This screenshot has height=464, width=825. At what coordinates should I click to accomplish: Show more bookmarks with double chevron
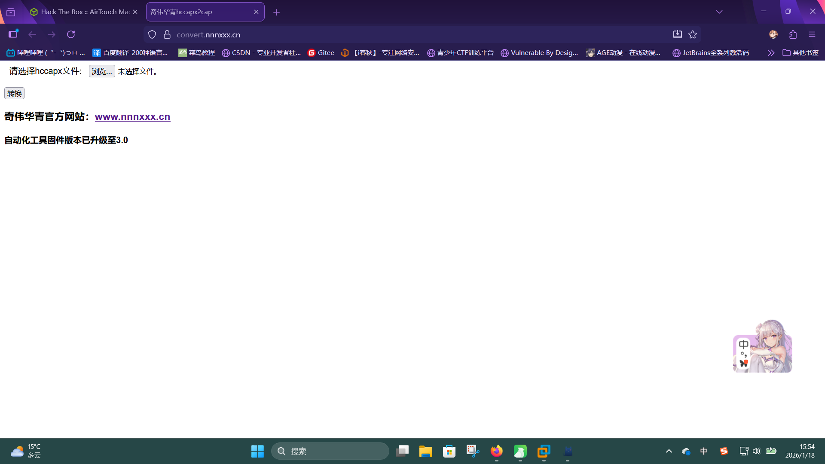(771, 53)
